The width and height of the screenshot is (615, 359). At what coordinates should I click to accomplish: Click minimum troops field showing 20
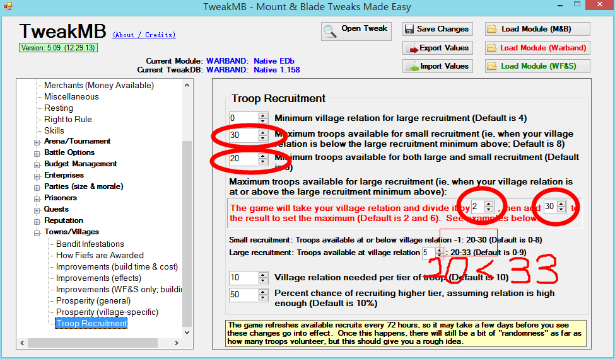click(244, 159)
